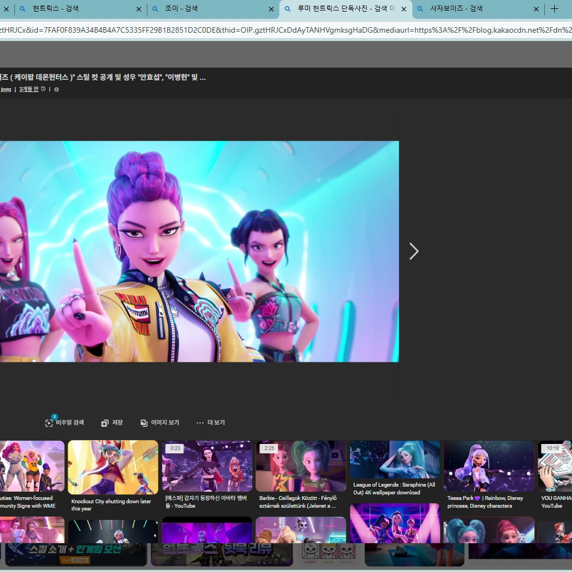The image size is (572, 572).
Task: Open the VOU GANHAR YouTube thumbnail
Action: tap(555, 466)
